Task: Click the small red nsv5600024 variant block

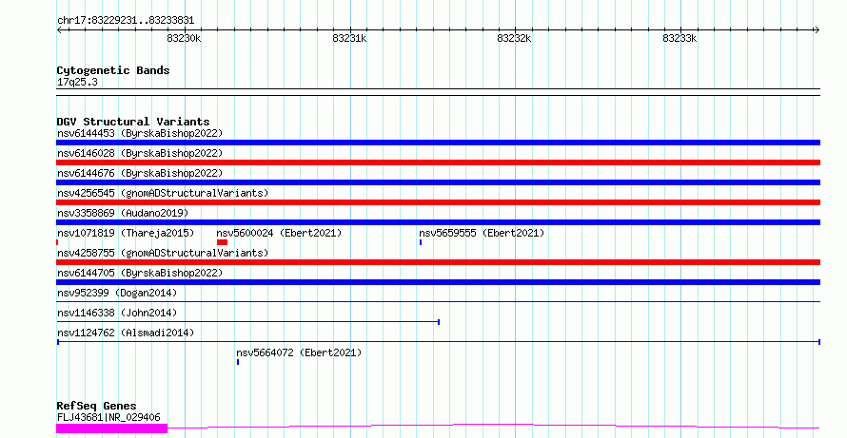Action: point(222,242)
